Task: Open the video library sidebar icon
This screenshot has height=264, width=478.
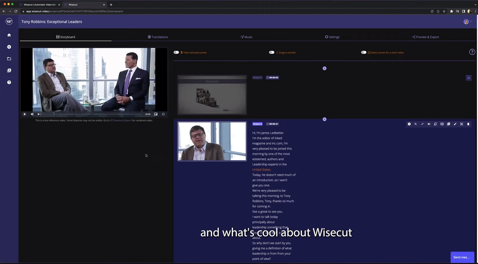Action: [x=9, y=70]
